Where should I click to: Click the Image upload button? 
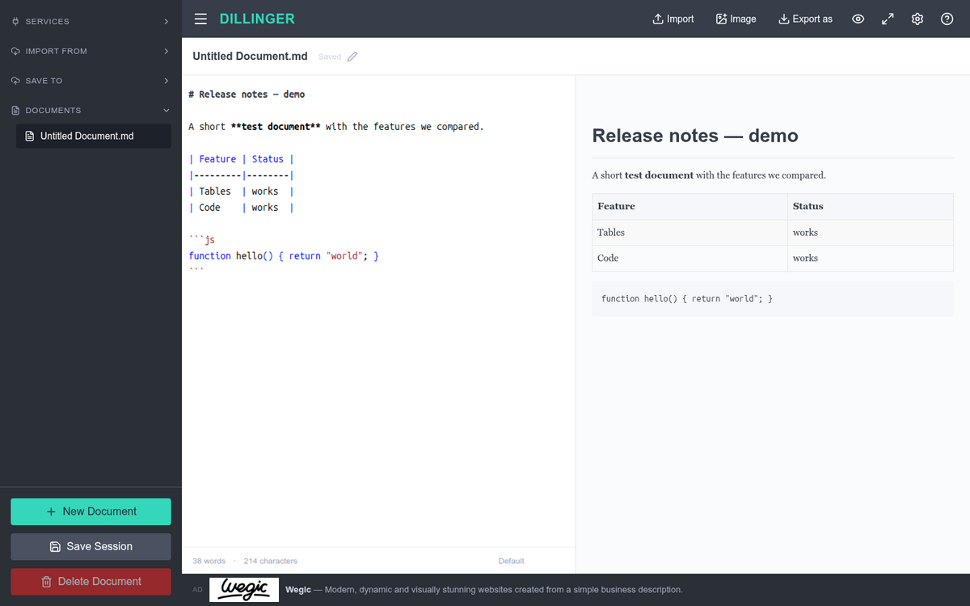pyautogui.click(x=736, y=19)
